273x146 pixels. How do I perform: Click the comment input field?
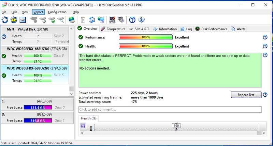click(170, 109)
